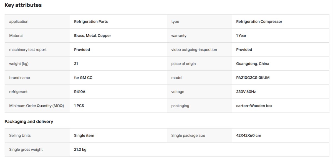
Task: Click 'machinery test report' label
Action: pyautogui.click(x=28, y=50)
